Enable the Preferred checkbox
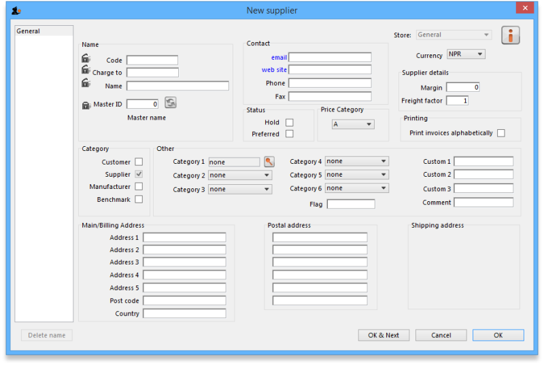 [290, 134]
